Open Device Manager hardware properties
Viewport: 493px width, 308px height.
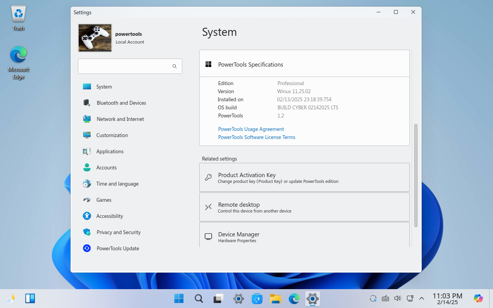tap(305, 235)
